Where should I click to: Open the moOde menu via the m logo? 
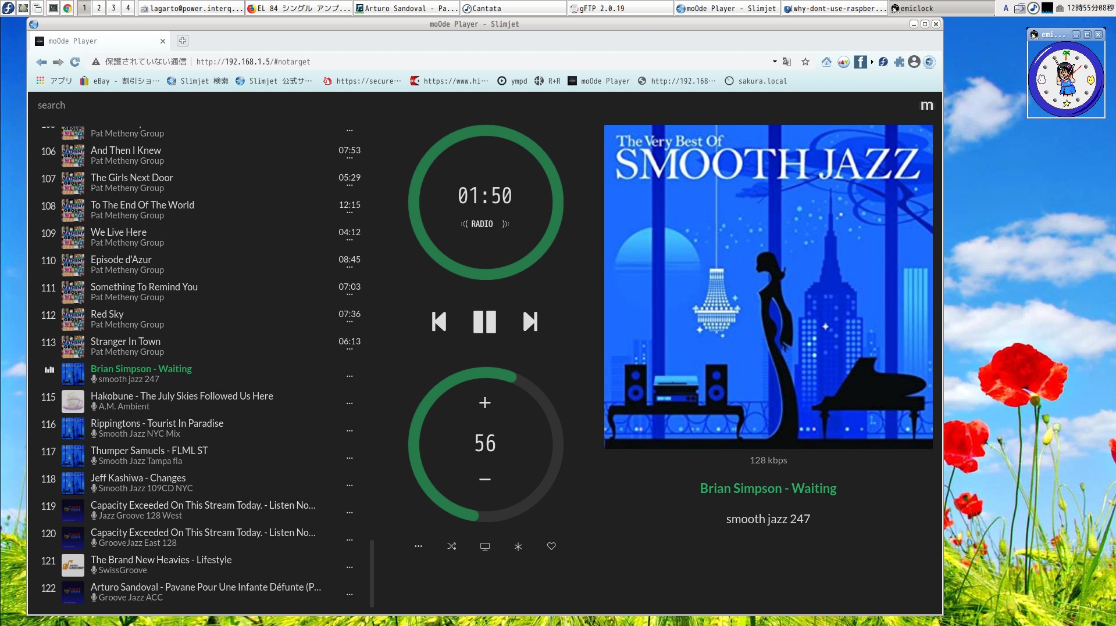[926, 105]
